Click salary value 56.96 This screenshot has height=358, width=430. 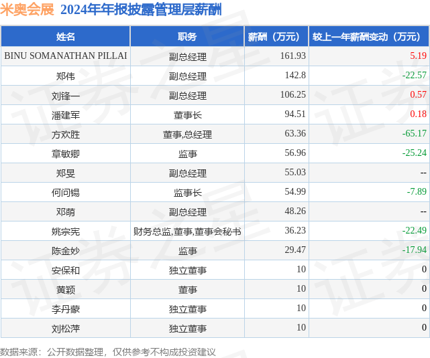tap(294, 153)
